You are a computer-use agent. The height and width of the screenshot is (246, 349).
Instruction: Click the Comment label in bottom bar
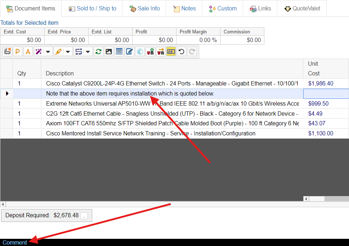[15, 242]
